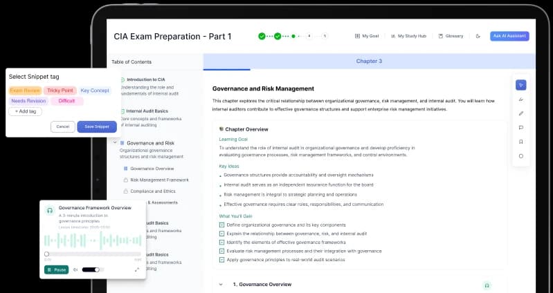Open Compliance and Ethics lesson
Viewport: 553px width, 293px height.
coord(153,191)
